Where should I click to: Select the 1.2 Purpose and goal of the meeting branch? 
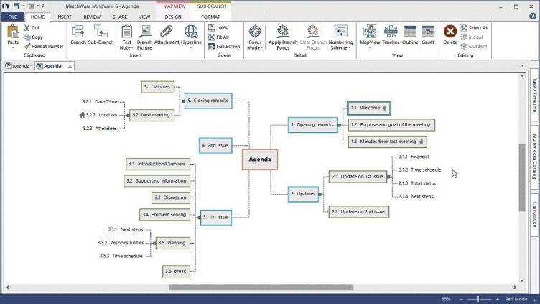click(x=391, y=125)
